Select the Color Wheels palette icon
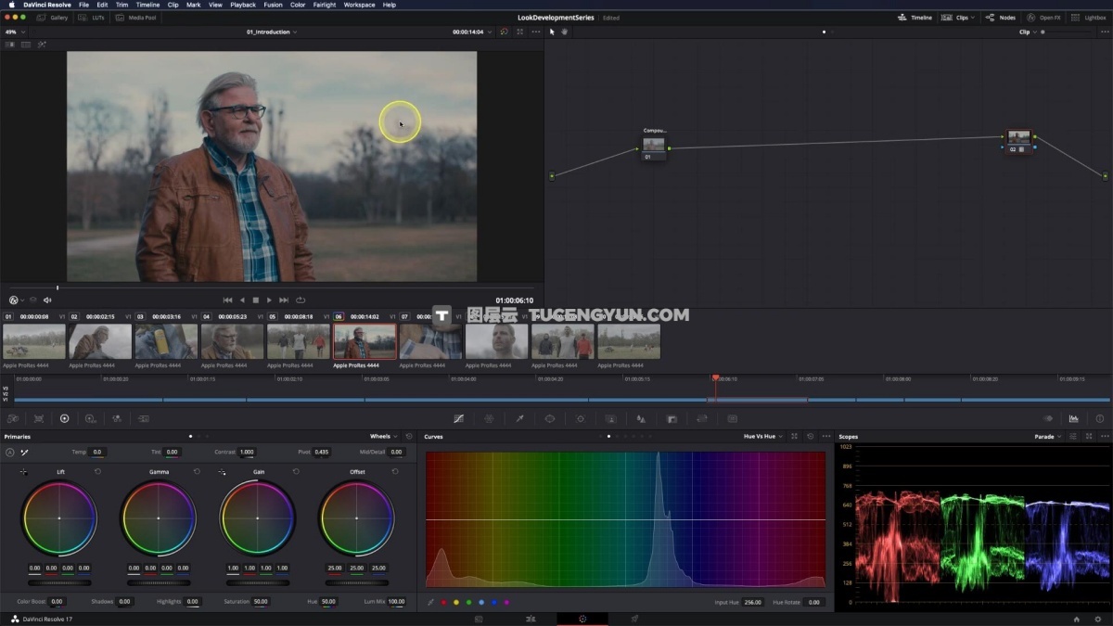 pyautogui.click(x=64, y=418)
